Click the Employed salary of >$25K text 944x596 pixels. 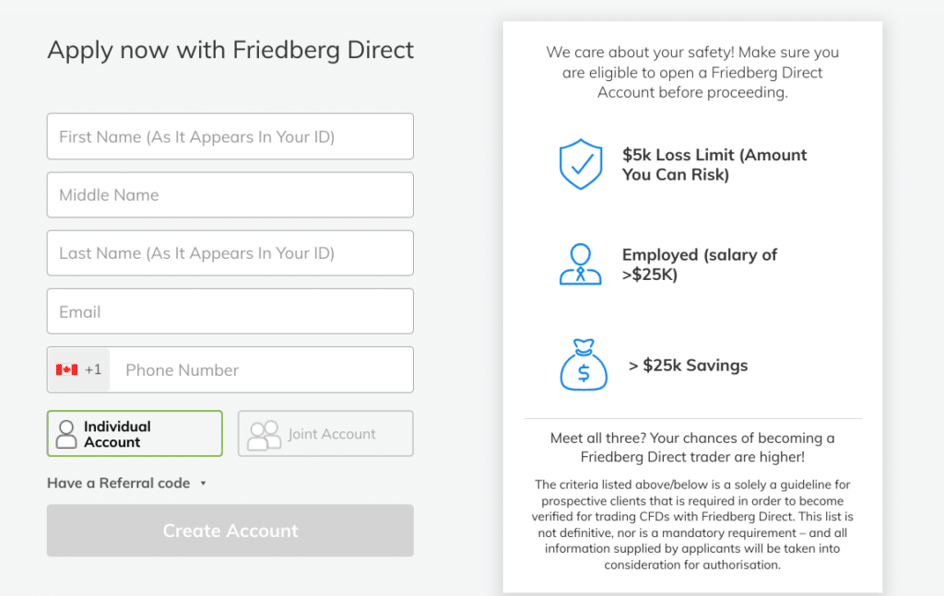tap(699, 264)
